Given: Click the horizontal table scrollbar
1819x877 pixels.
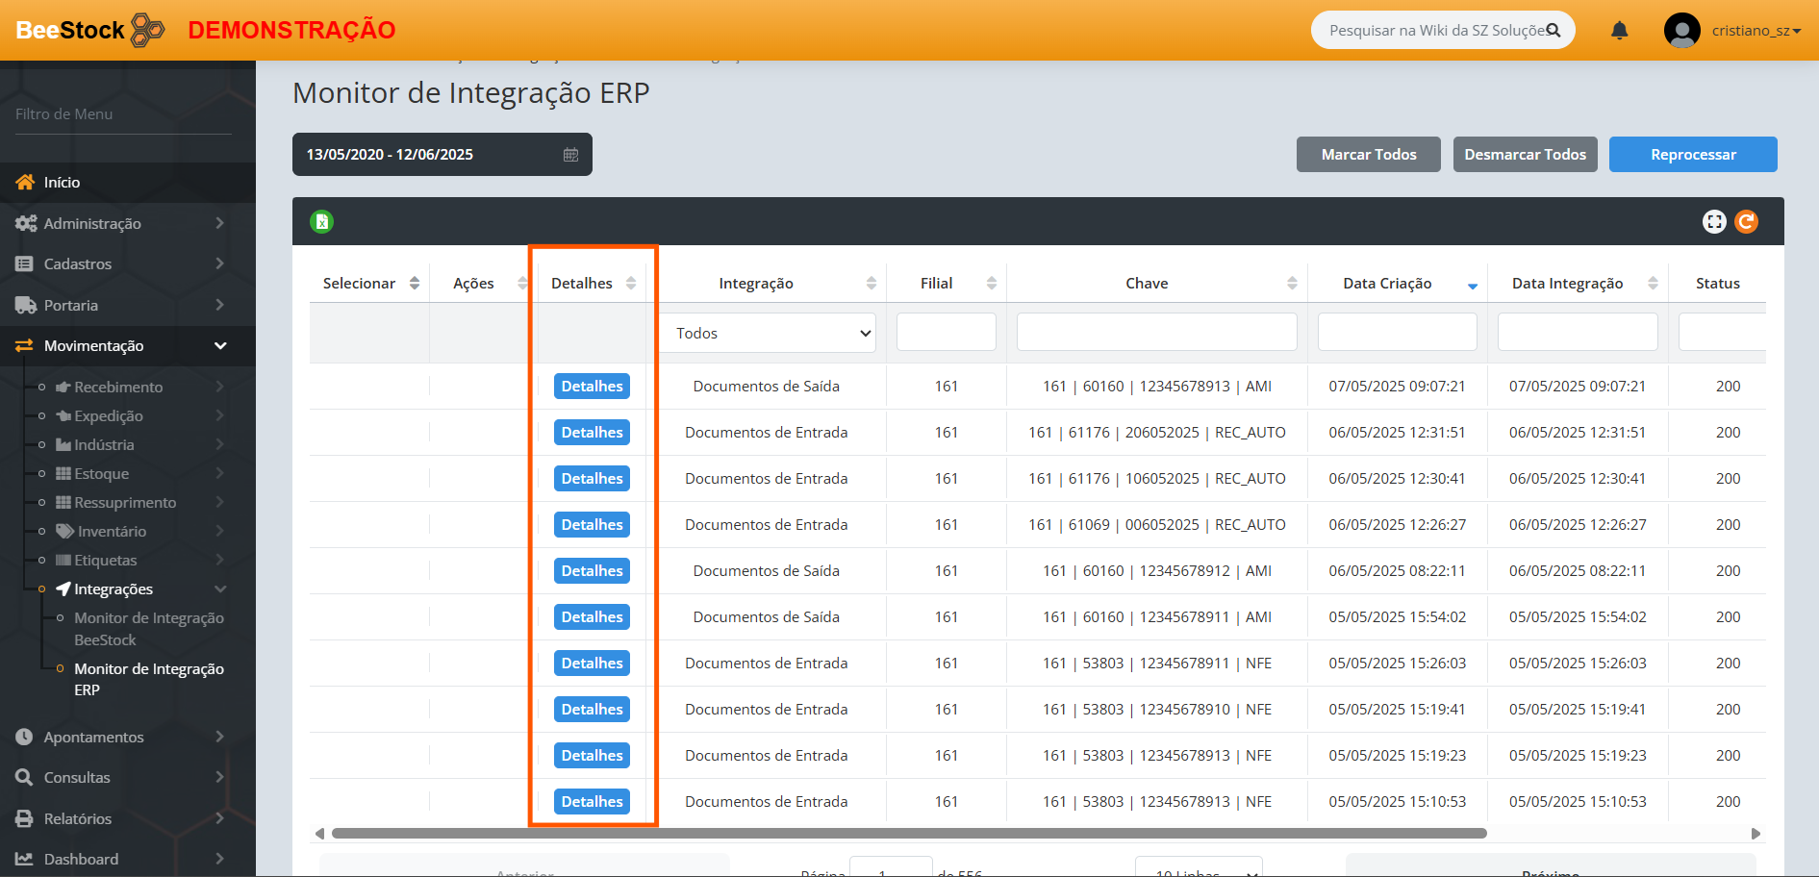Looking at the screenshot, I should click(x=908, y=834).
